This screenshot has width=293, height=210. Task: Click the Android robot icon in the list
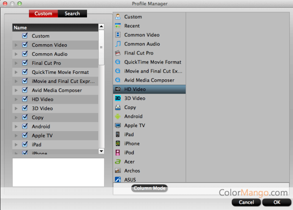118,116
